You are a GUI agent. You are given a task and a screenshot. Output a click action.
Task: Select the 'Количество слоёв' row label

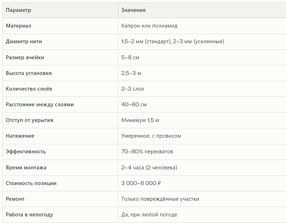coord(29,89)
